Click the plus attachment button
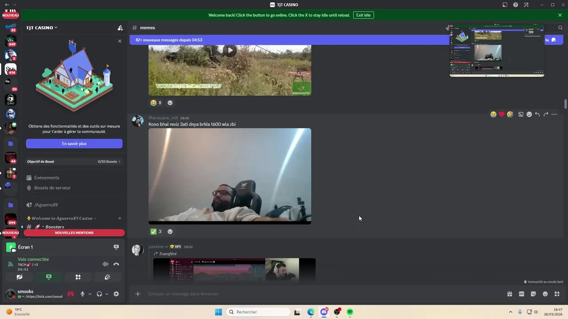The width and height of the screenshot is (568, 319). point(138,294)
